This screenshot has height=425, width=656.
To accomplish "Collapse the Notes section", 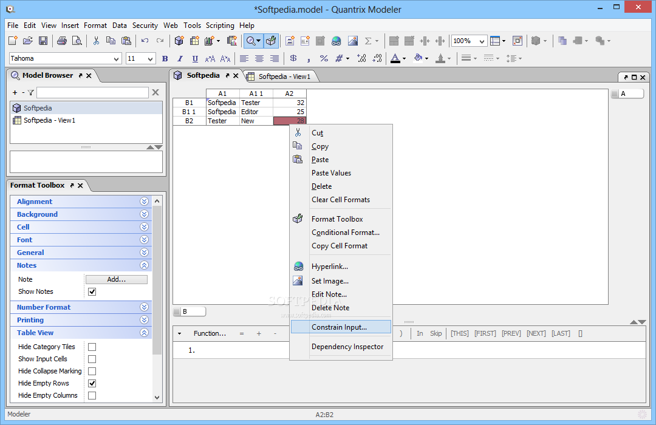I will tap(145, 265).
